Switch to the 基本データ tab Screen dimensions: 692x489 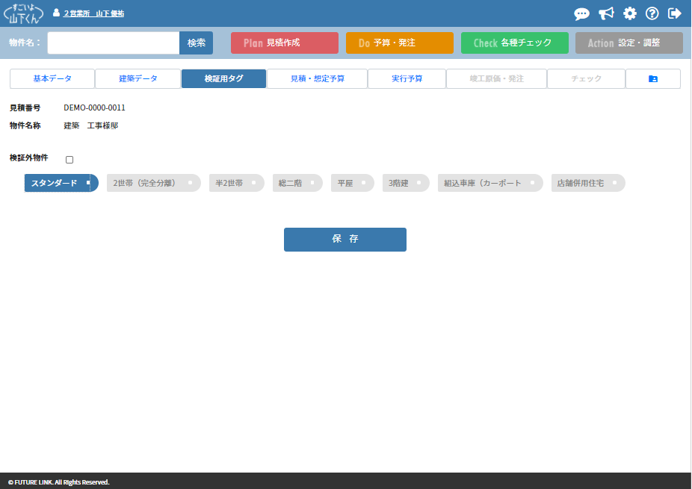pos(52,78)
